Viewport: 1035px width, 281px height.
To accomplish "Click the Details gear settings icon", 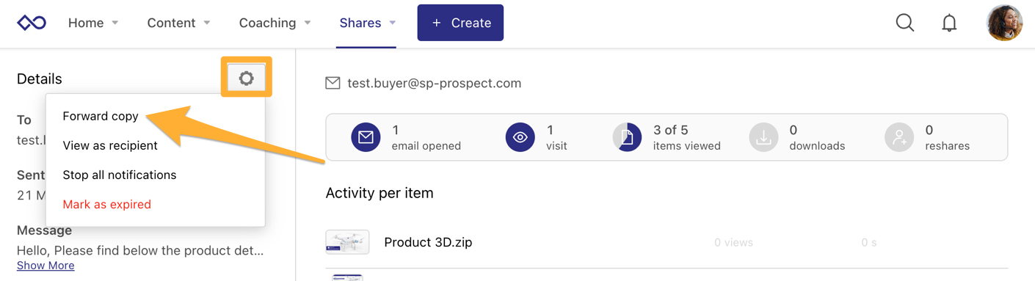I will (x=247, y=78).
